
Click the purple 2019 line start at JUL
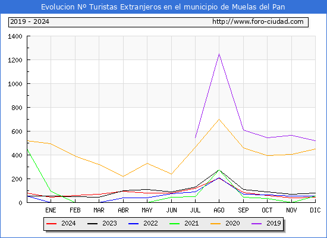[195, 137]
